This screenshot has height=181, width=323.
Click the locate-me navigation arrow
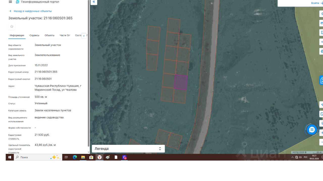(x=321, y=105)
